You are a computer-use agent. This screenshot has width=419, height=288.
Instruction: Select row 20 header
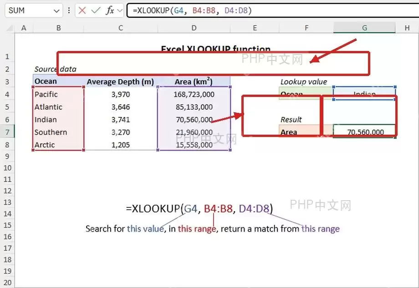coord(7,283)
